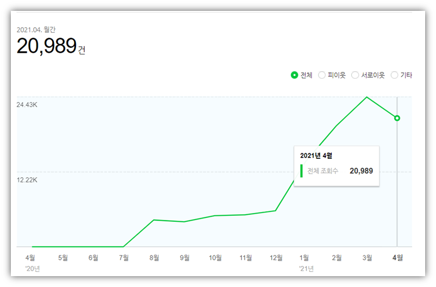The image size is (436, 287).
Task: Select the 전체 radio button
Action: 295,75
